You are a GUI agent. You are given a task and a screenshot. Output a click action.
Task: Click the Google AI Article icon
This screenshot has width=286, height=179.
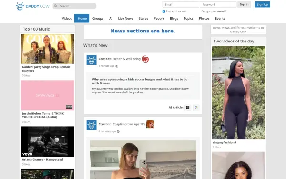[x=196, y=107]
